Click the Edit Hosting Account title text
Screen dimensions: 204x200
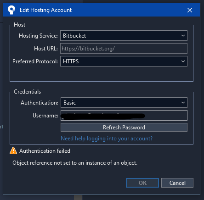[x=45, y=10]
